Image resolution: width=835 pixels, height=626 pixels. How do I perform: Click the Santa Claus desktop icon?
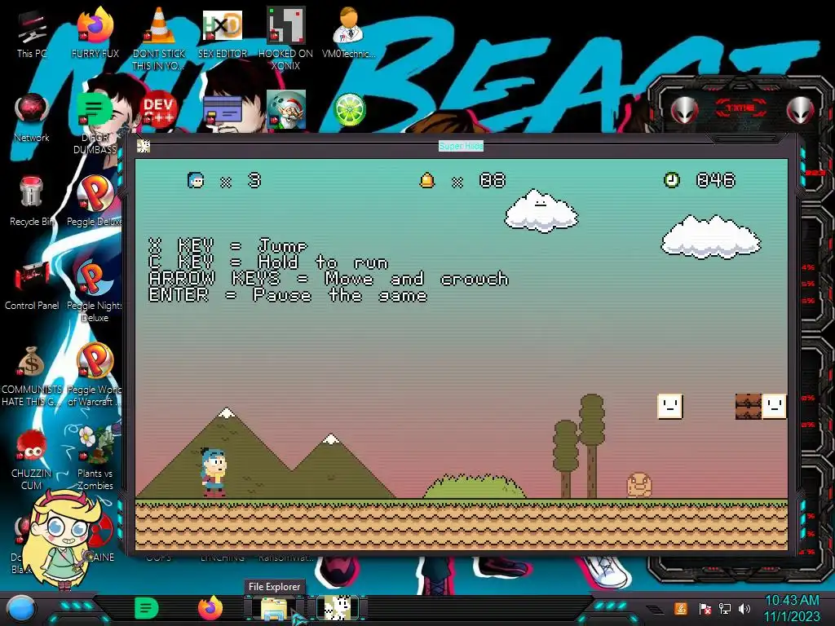pos(286,109)
